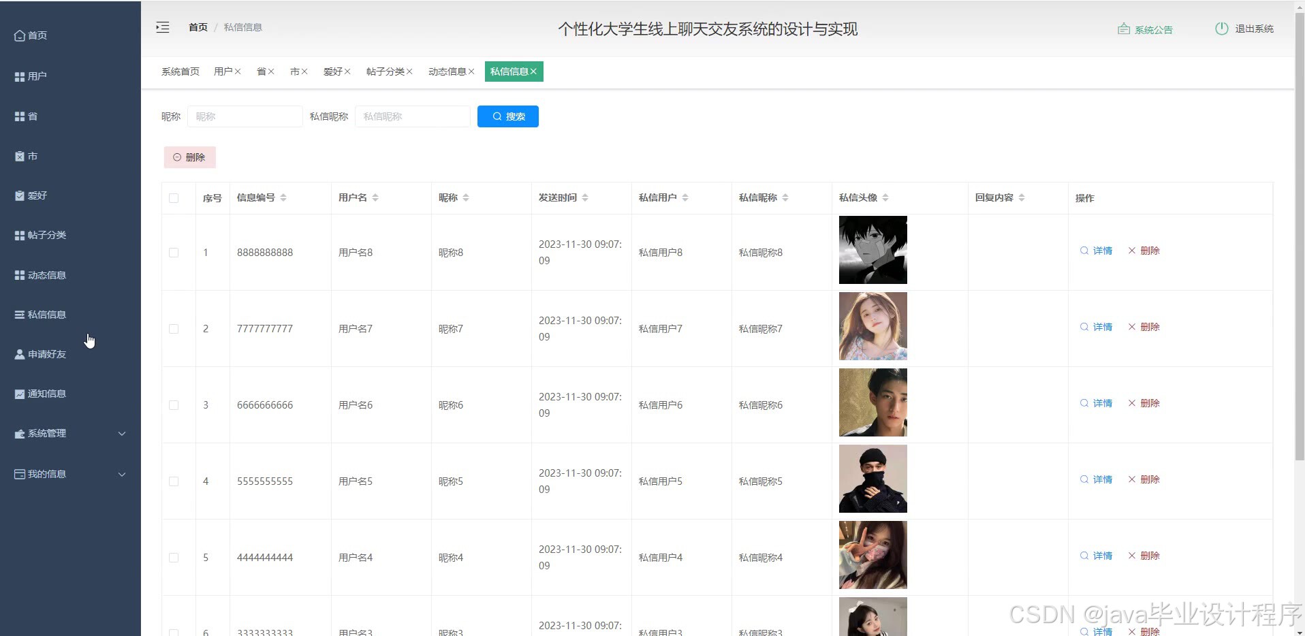Sort by 昵称 column
1305x636 pixels.
[466, 197]
